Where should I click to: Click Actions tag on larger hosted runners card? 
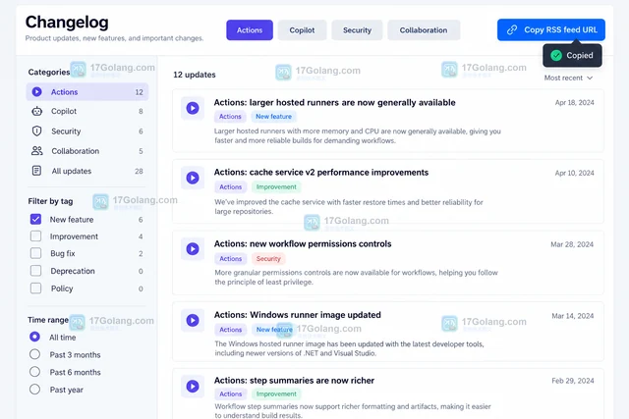[x=230, y=117]
